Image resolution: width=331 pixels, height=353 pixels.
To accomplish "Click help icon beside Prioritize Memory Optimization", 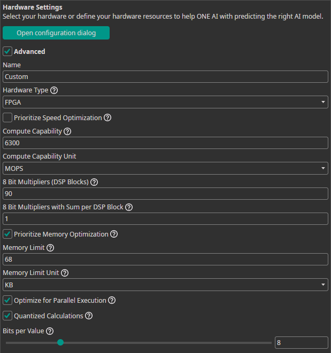I will (x=114, y=234).
